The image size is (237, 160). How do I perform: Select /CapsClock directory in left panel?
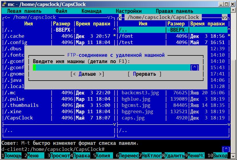click(x=59, y=118)
